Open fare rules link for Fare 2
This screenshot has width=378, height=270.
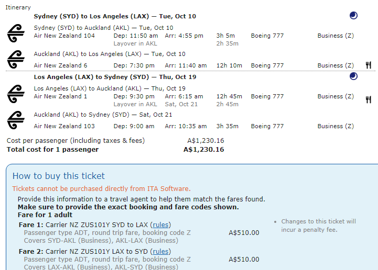tap(160, 252)
